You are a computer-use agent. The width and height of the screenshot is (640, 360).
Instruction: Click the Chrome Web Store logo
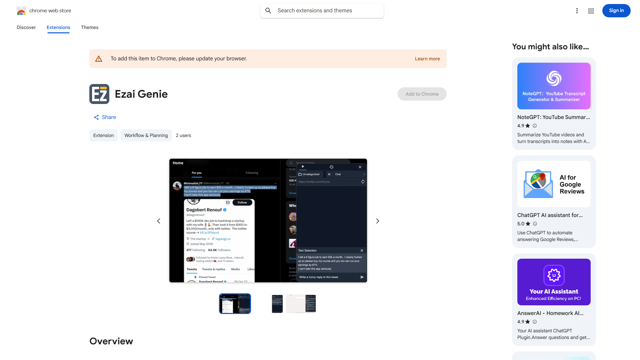coord(21,11)
